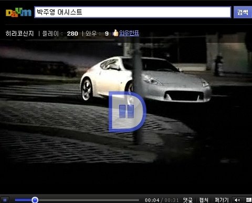The height and width of the screenshot is (203, 252).
Task: Focus the search field containing 박주영 어시스트
Action: click(133, 12)
